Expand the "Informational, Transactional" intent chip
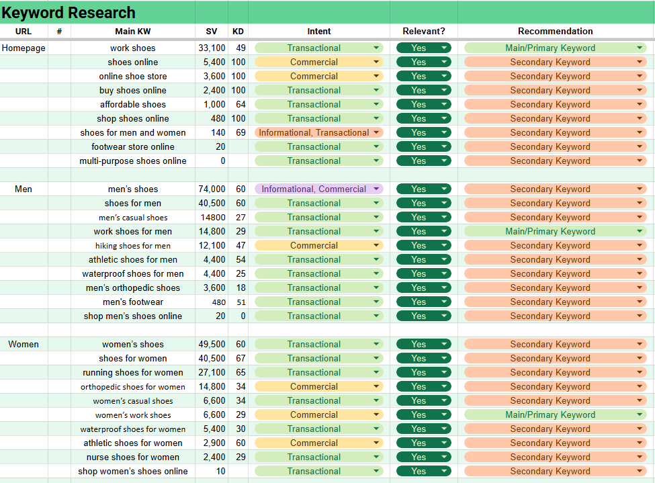This screenshot has height=483, width=655. click(377, 132)
